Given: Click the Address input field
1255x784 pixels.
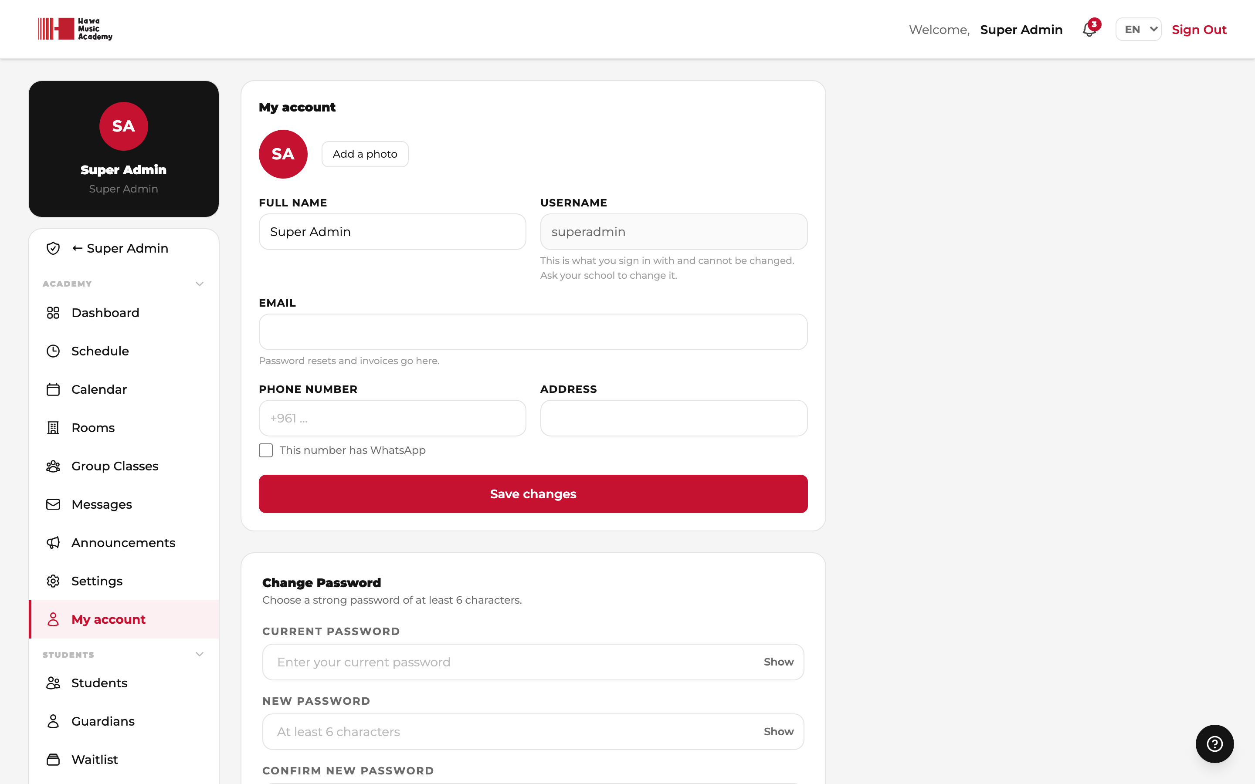Looking at the screenshot, I should [674, 418].
